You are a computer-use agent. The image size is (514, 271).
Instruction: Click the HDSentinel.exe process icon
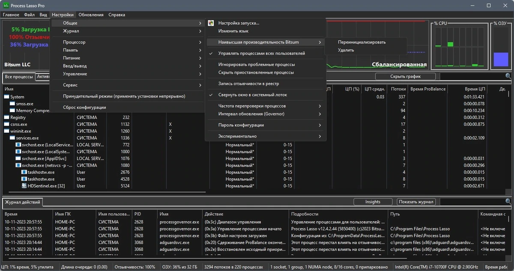pyautogui.click(x=24, y=186)
